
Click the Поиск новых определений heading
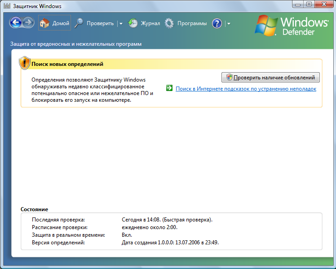67,64
